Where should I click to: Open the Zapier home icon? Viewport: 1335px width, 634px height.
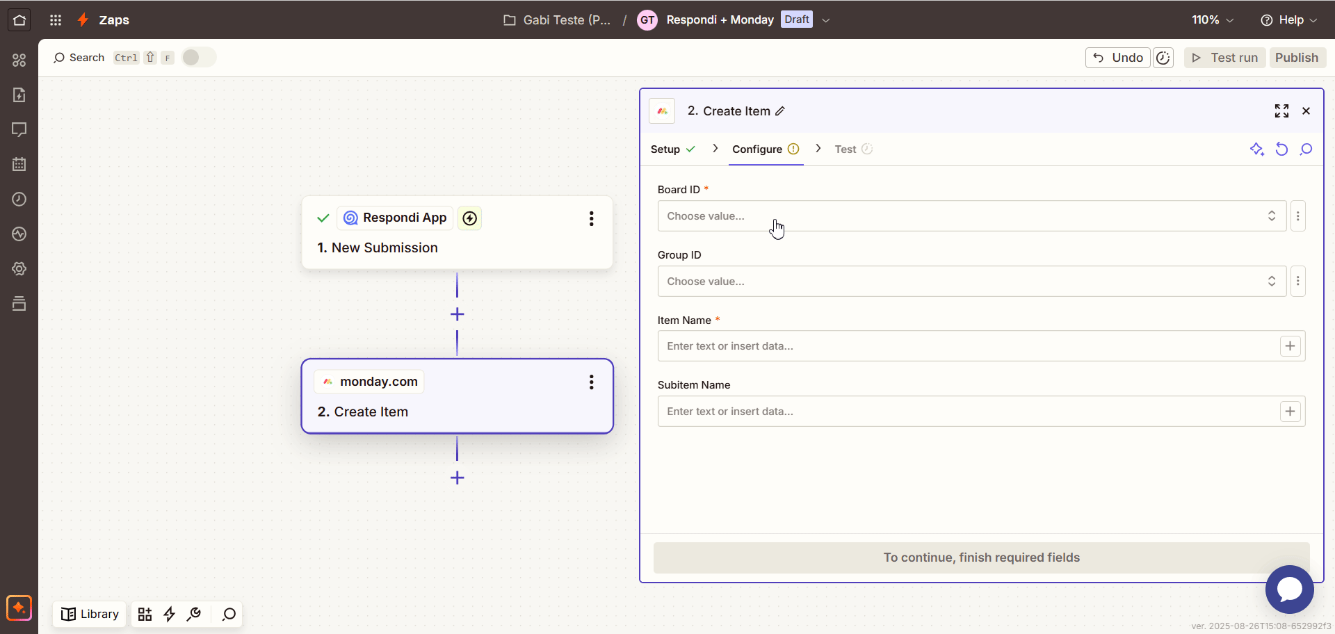(19, 20)
